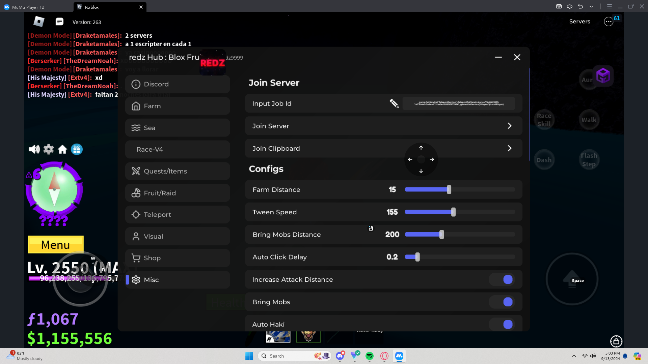648x364 pixels.
Task: Open the Shop tab
Action: click(178, 258)
